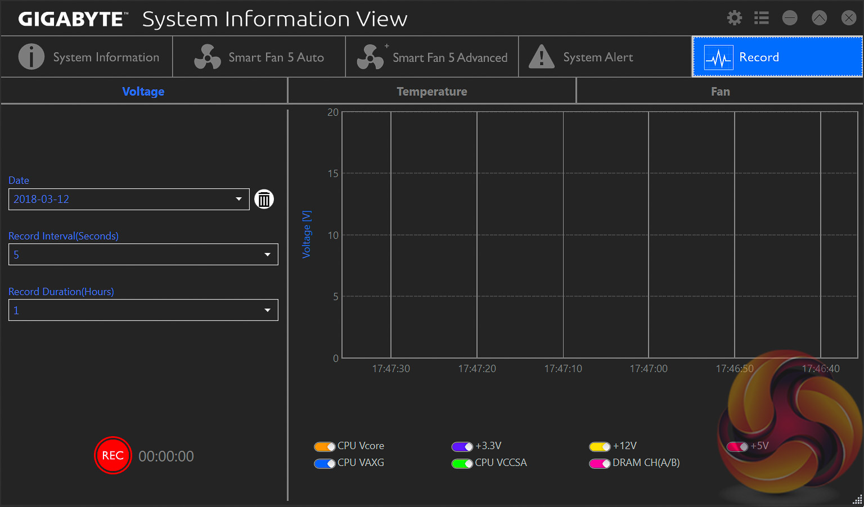Switch to the Fan tab
The height and width of the screenshot is (507, 864).
click(720, 92)
